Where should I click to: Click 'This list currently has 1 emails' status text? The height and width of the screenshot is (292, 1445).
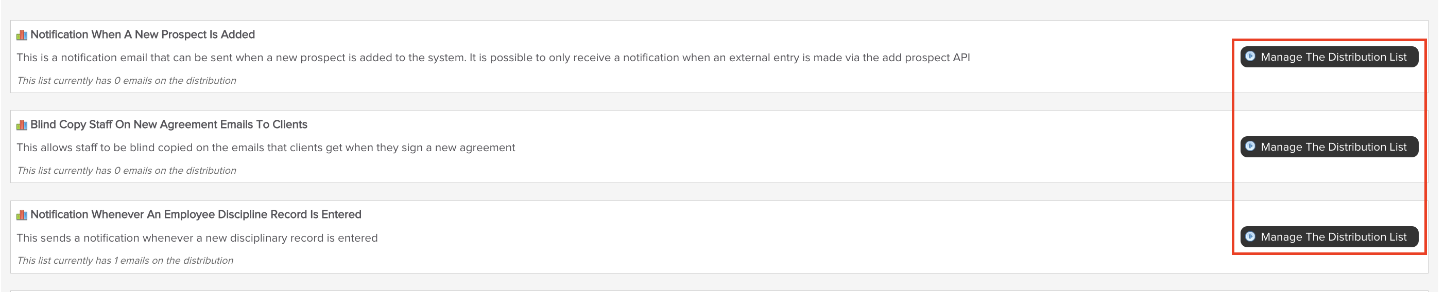pos(125,261)
